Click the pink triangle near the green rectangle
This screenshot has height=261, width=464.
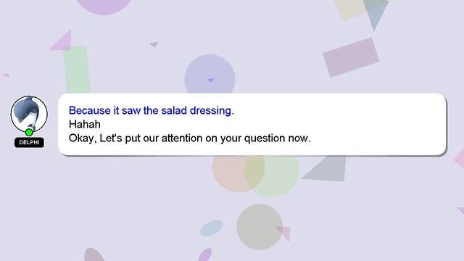point(62,41)
